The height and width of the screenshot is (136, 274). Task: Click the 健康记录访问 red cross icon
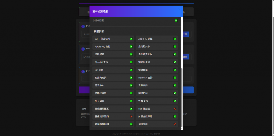tap(131, 116)
